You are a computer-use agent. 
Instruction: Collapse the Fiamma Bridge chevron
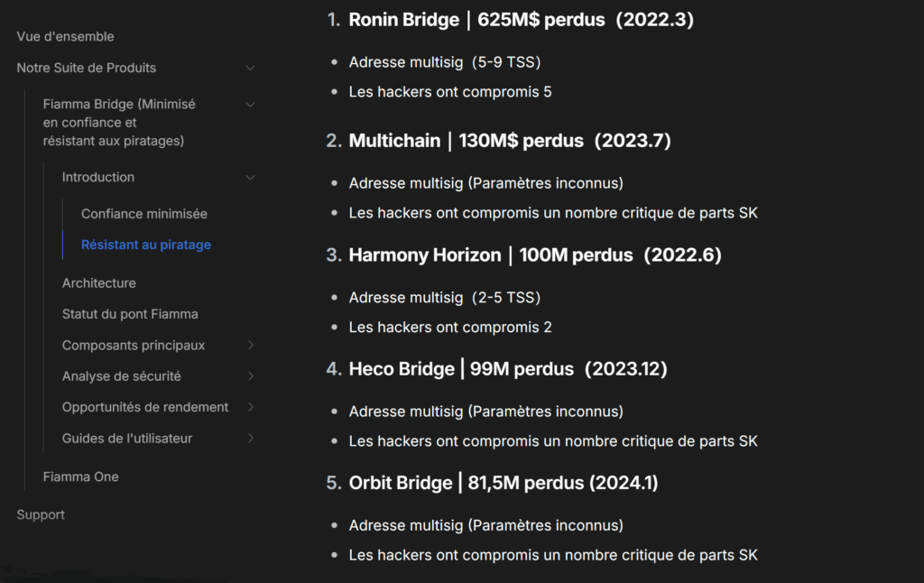[x=251, y=105]
